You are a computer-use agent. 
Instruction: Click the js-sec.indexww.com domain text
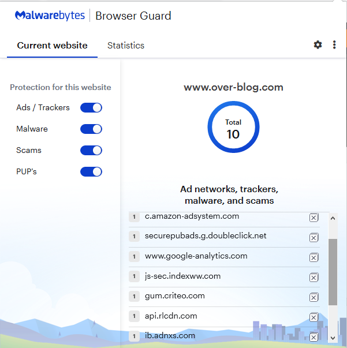tap(182, 276)
